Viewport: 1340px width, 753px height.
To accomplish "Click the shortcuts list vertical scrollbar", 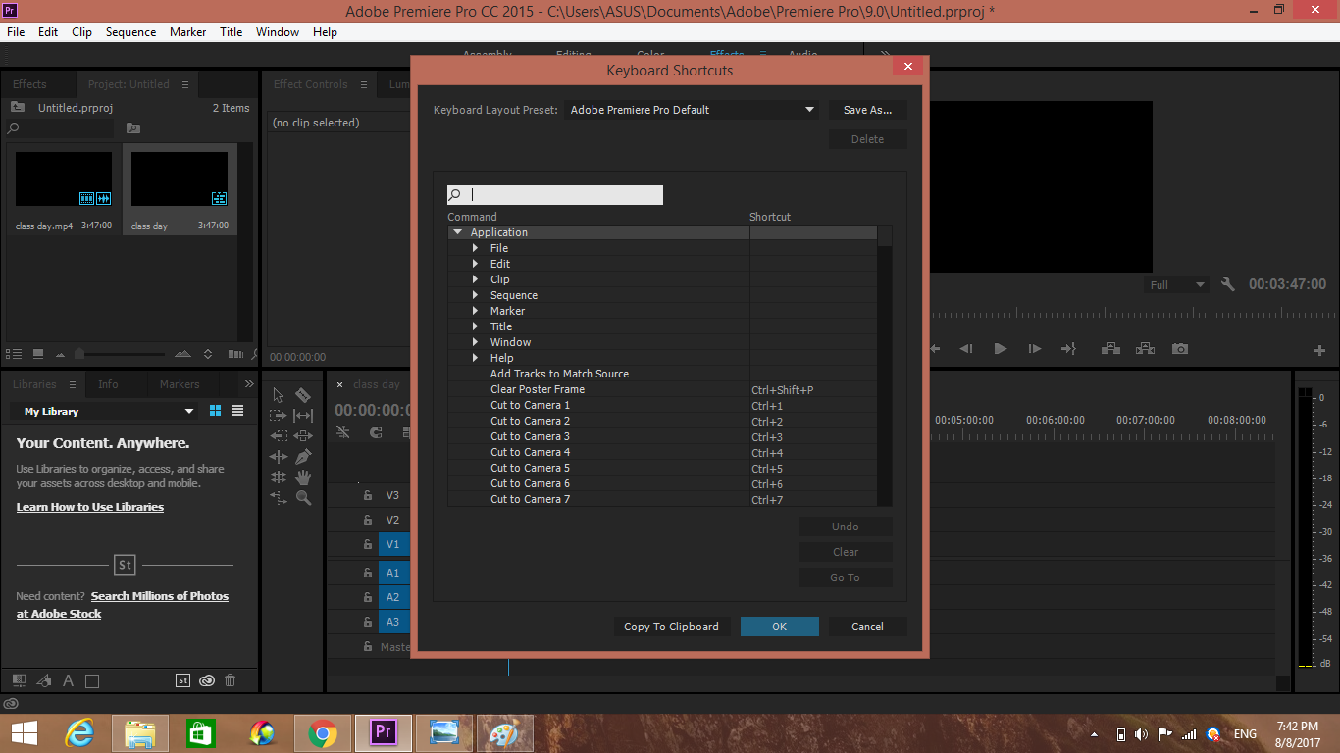I will tap(885, 366).
